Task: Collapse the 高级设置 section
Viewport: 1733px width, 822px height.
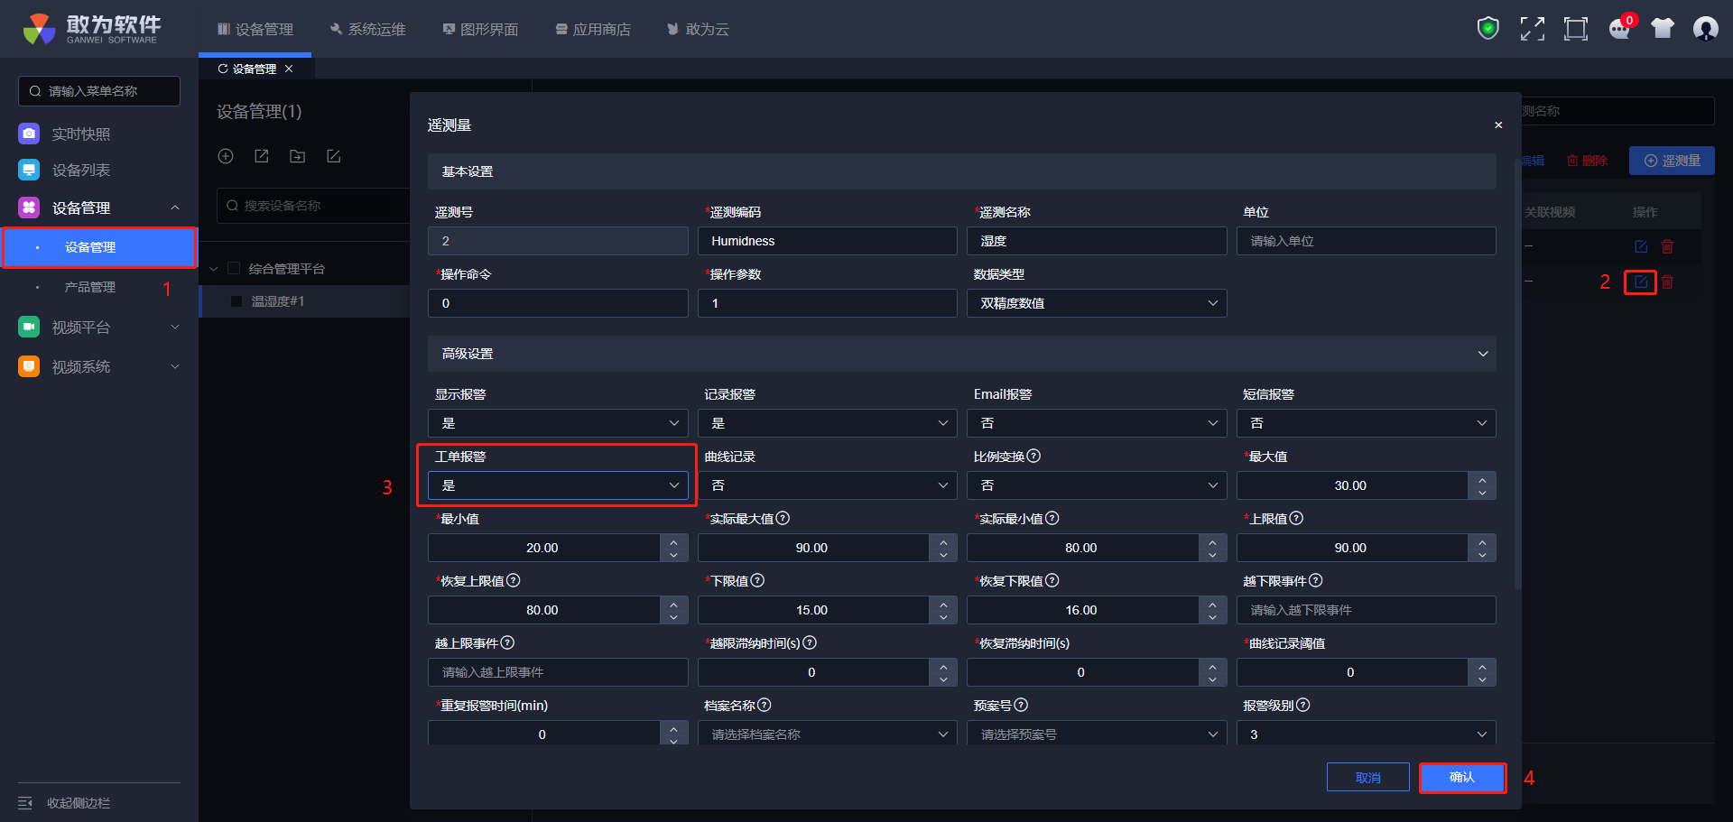Action: [x=1482, y=354]
